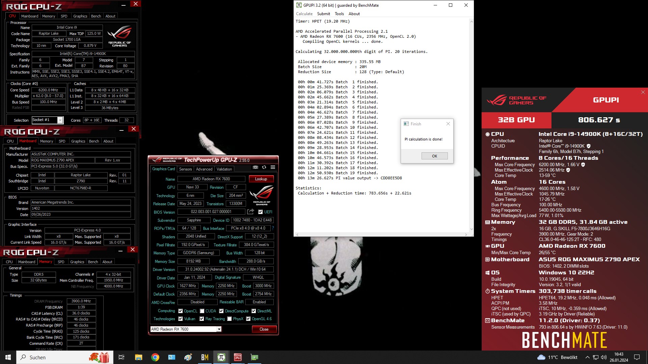
Task: Open the Calculate menu in GPUPI
Action: tap(304, 14)
